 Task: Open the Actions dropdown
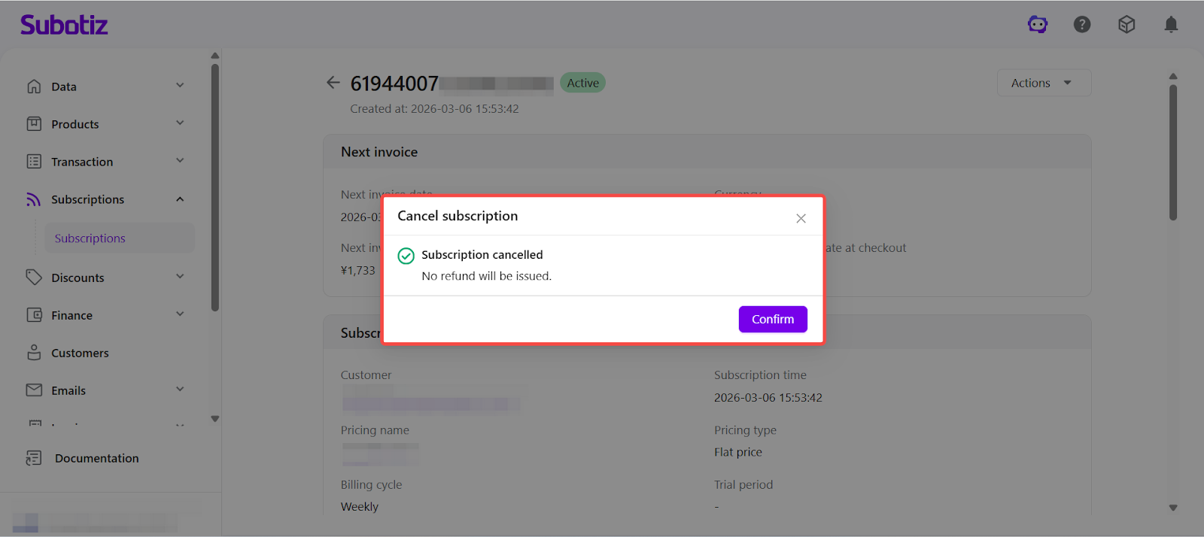pyautogui.click(x=1043, y=83)
